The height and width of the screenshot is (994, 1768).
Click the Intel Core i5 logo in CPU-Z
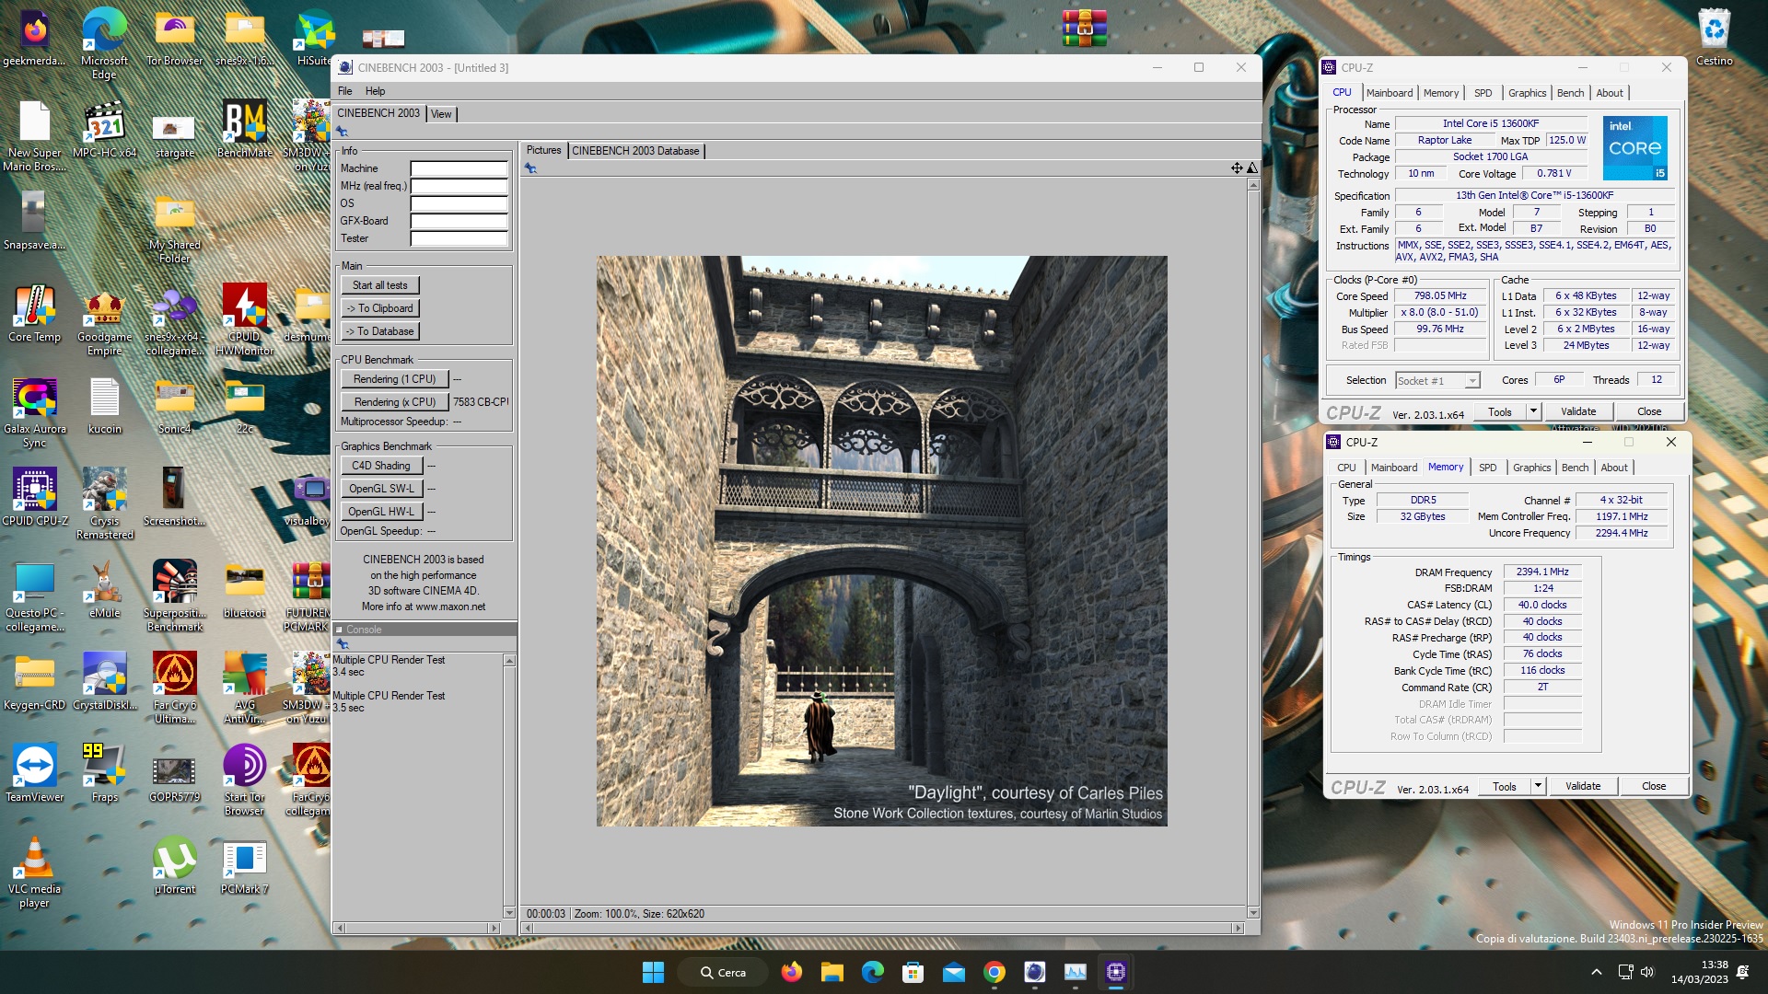click(x=1634, y=147)
